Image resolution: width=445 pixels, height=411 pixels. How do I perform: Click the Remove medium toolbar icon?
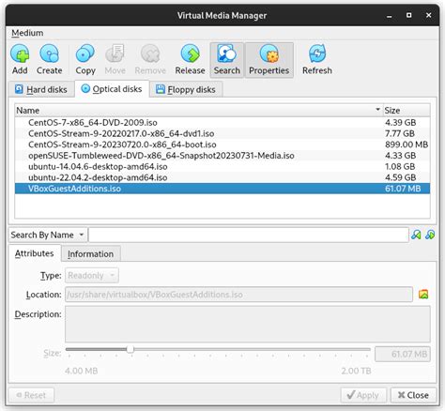pyautogui.click(x=150, y=59)
